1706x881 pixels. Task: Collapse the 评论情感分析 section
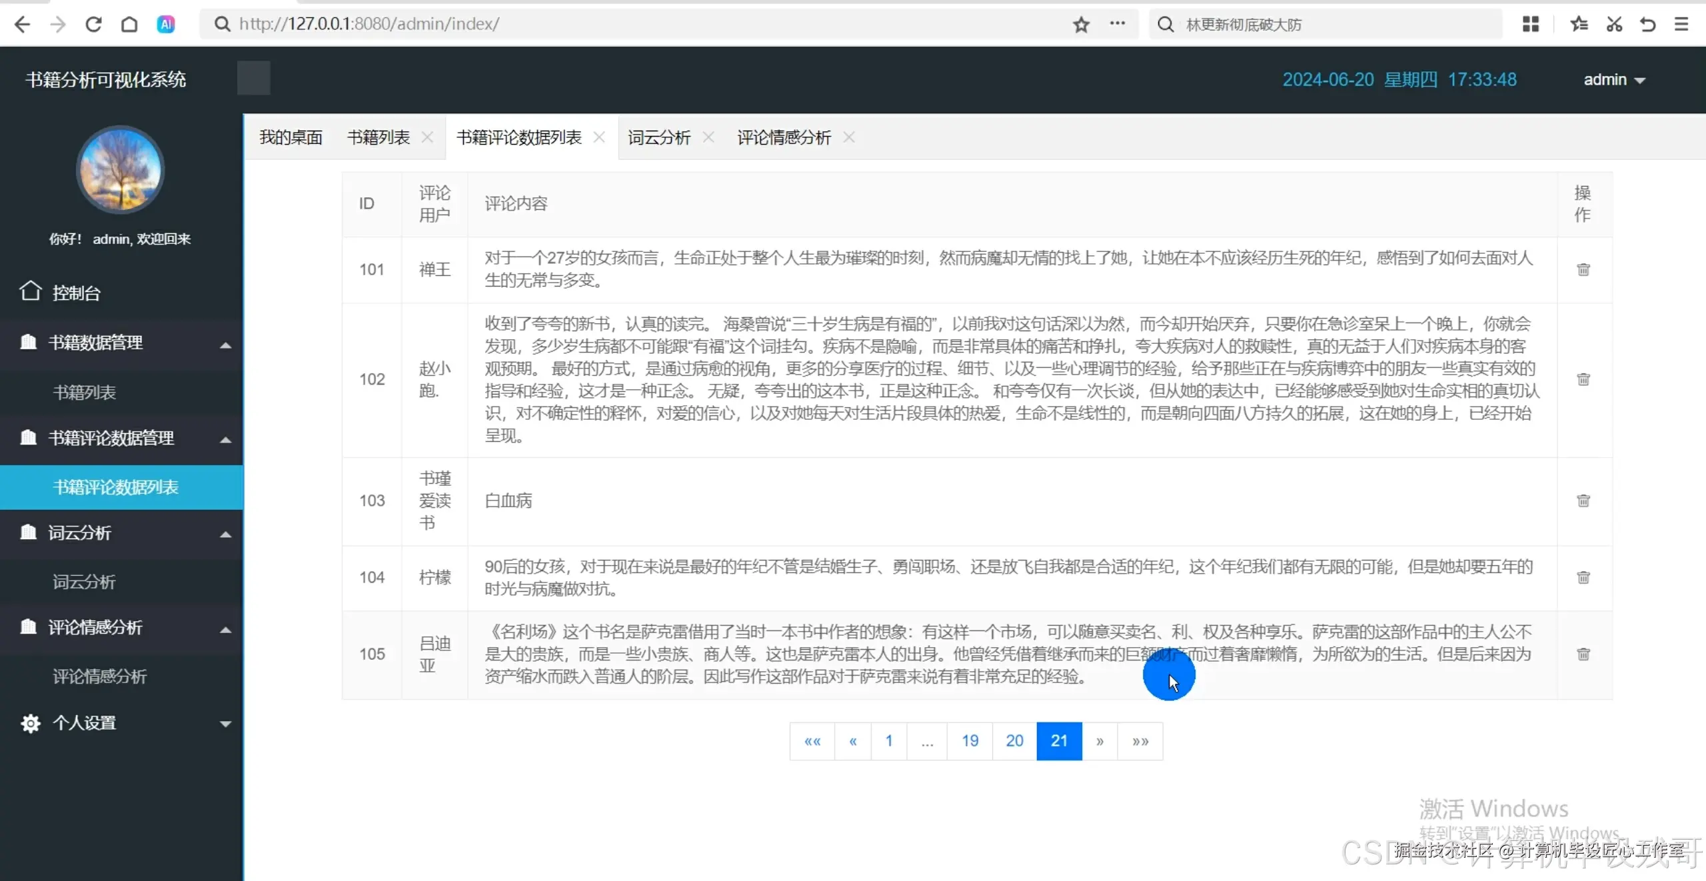[225, 629]
